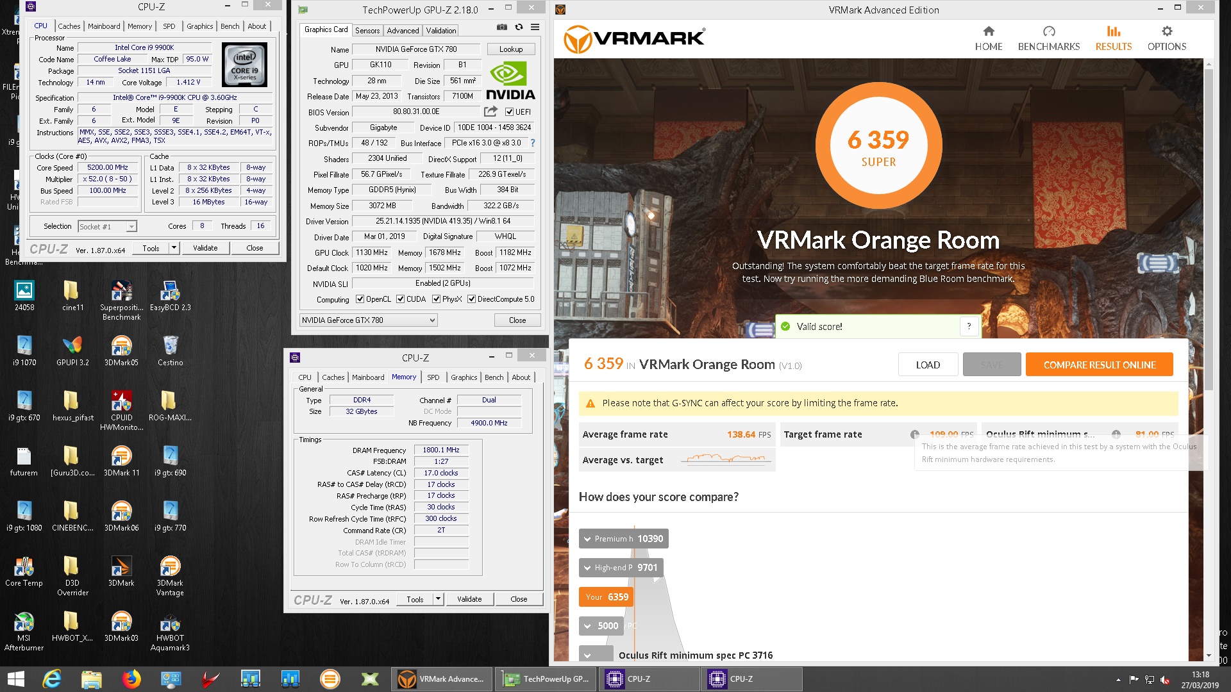Viewport: 1231px width, 692px height.
Task: Open Tools dropdown arrow in CPU-Z Memory window
Action: 438,599
